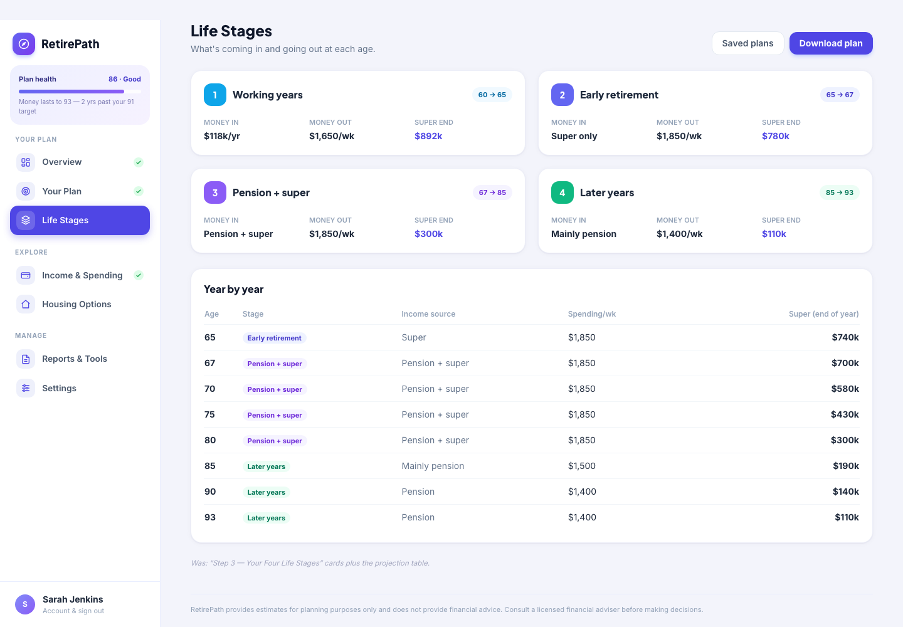Click the Age column header
This screenshot has height=627, width=903.
(212, 314)
